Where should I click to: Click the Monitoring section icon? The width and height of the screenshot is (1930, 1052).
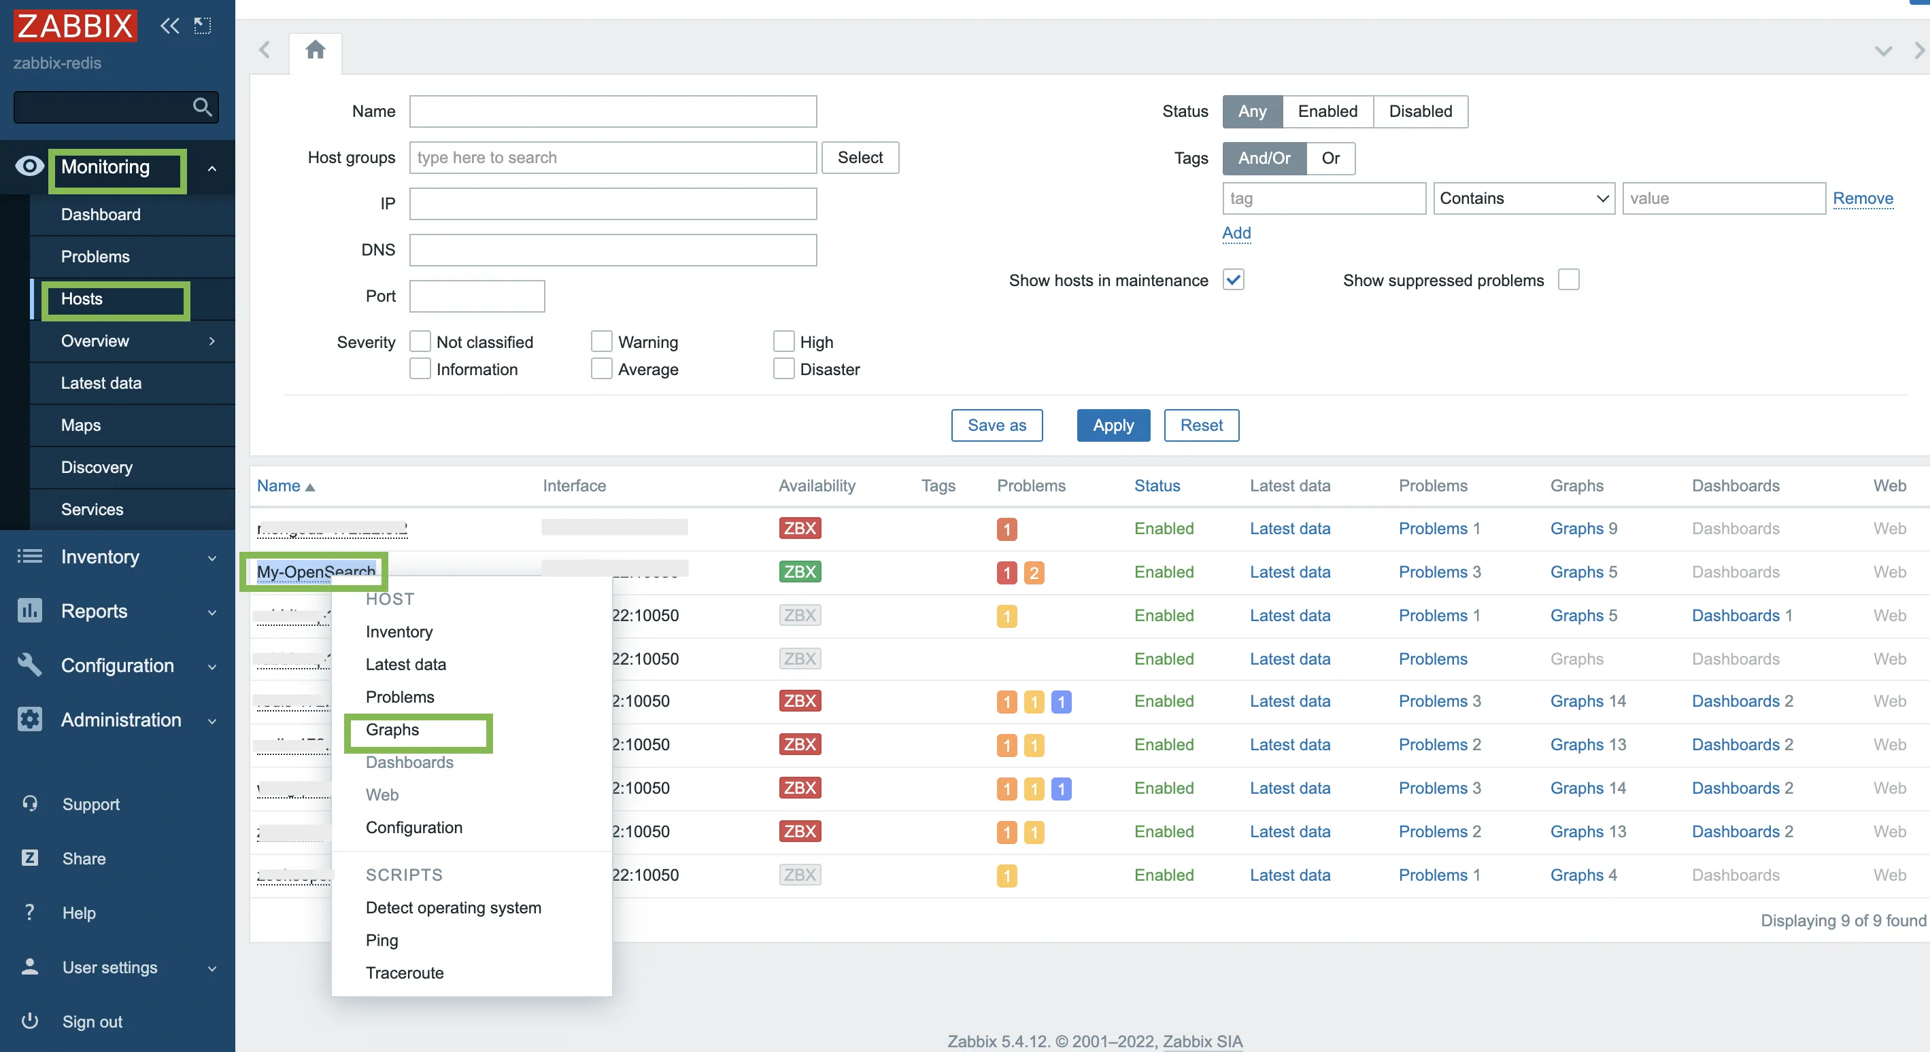tap(27, 166)
